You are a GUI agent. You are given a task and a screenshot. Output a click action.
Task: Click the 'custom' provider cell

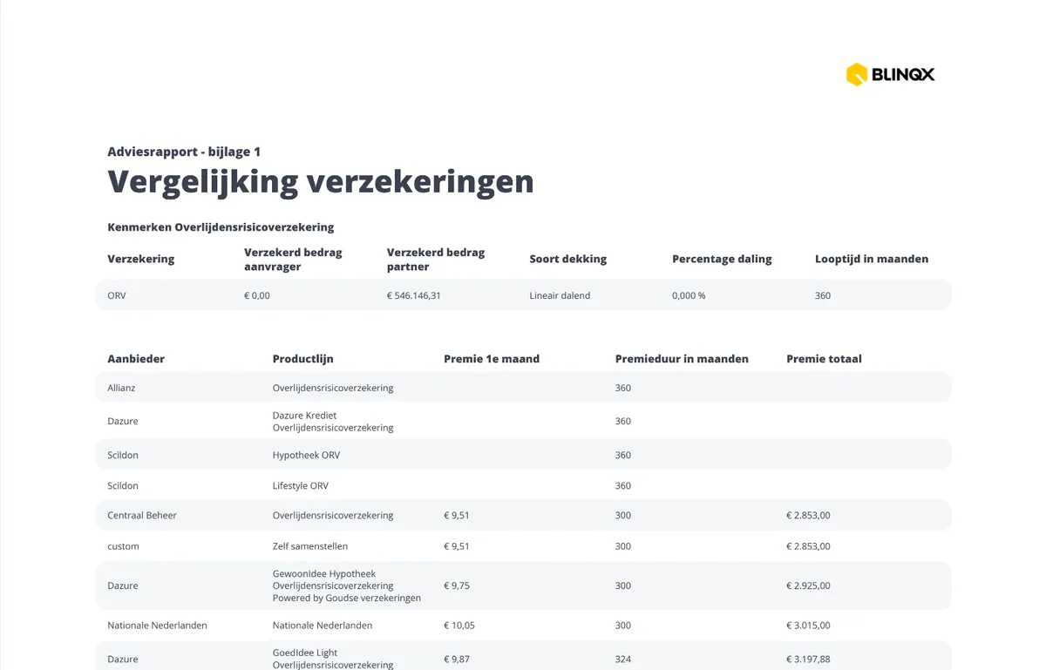click(123, 546)
